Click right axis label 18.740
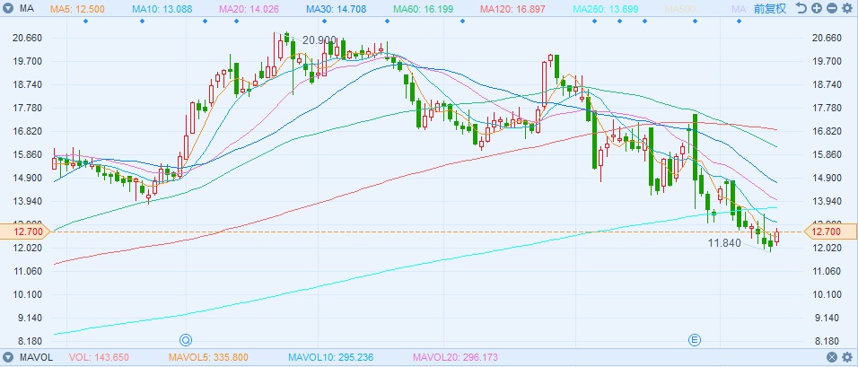Image resolution: width=858 pixels, height=367 pixels. click(x=827, y=84)
